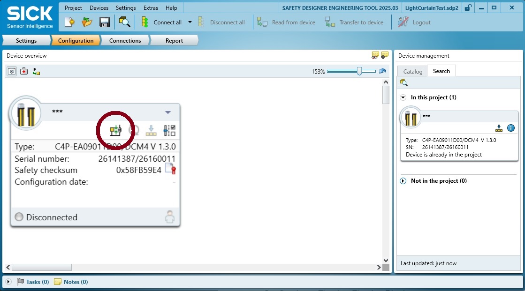
Task: Open the Connect all dropdown arrow
Action: click(190, 22)
